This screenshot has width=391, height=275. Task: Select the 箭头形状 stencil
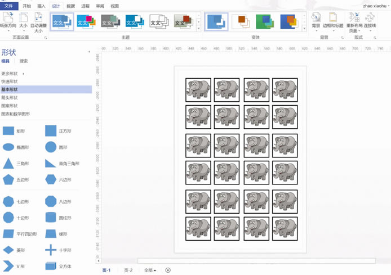pos(9,97)
